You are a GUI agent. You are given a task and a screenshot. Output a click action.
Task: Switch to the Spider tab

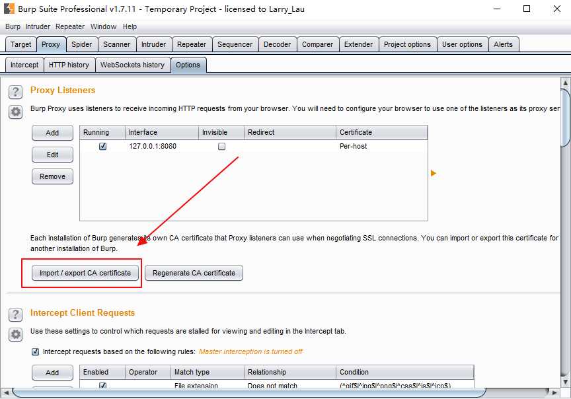(x=81, y=44)
